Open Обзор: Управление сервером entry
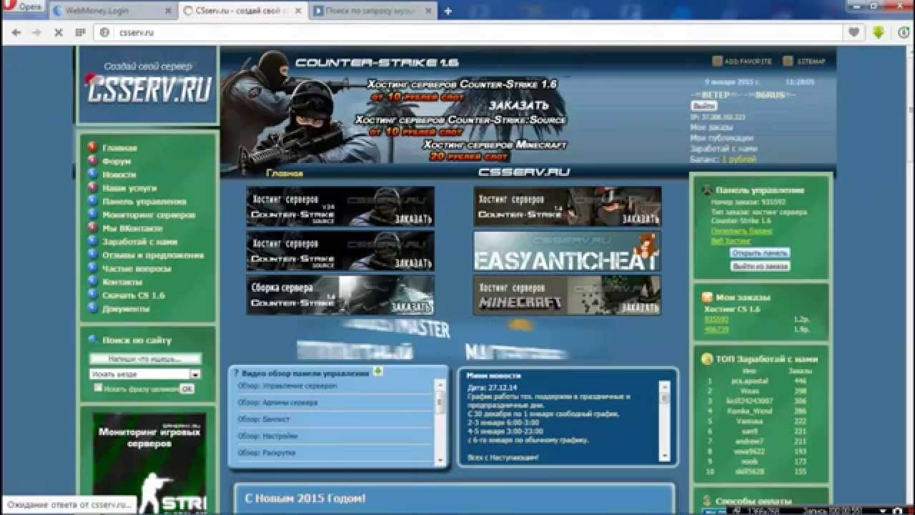The image size is (915, 515). pyautogui.click(x=287, y=386)
